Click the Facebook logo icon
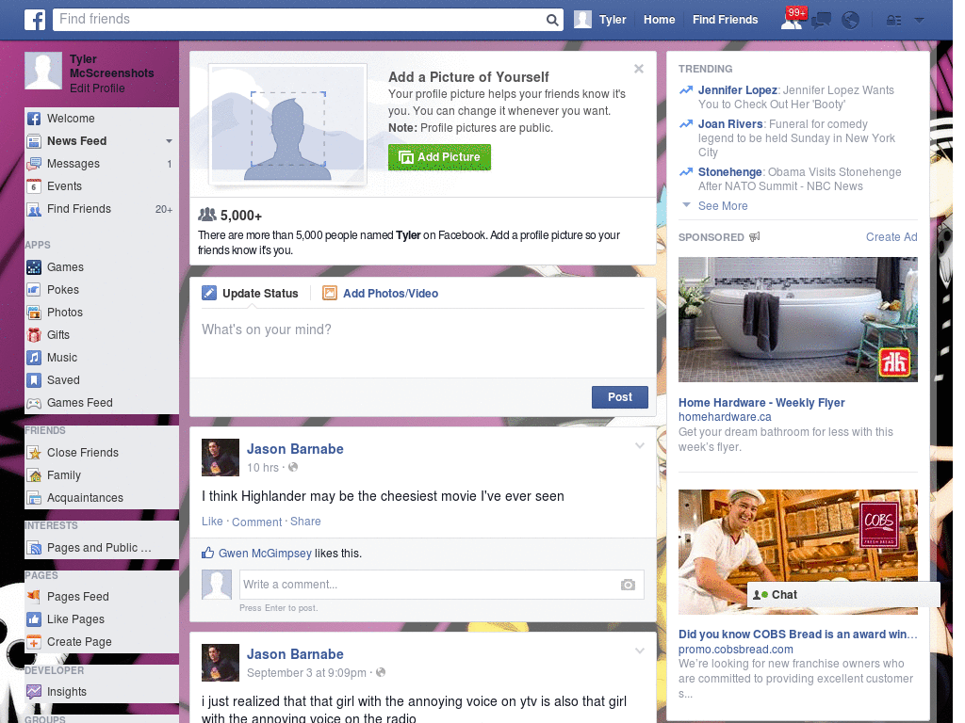Image resolution: width=965 pixels, height=723 pixels. tap(35, 20)
